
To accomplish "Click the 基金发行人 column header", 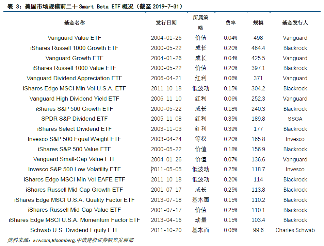I will click(295, 22).
